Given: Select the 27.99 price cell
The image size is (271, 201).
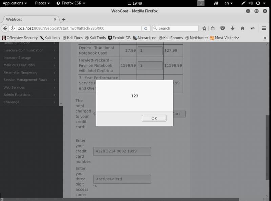Looking at the screenshot, I should click(128, 51).
